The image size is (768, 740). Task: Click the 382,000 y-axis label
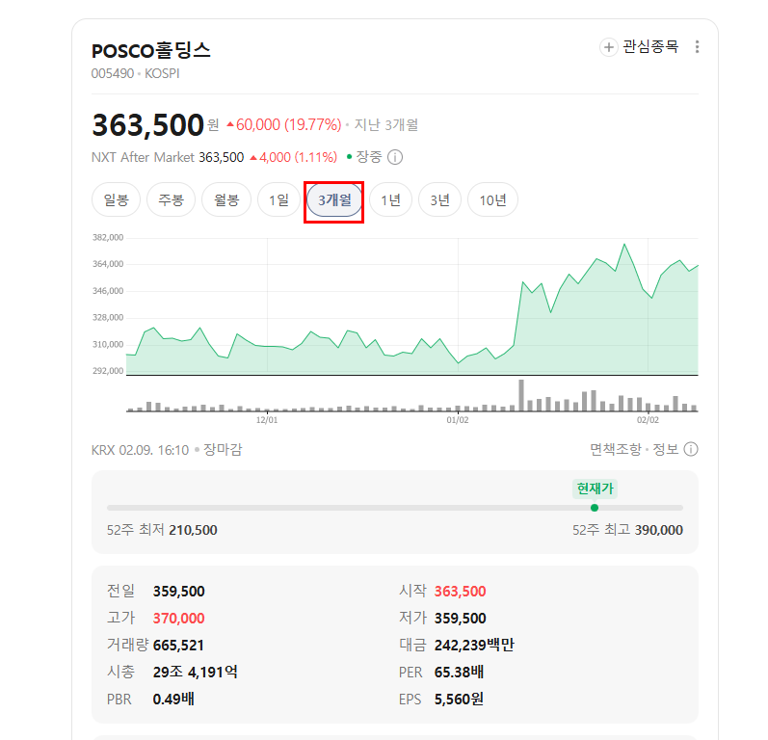[108, 238]
